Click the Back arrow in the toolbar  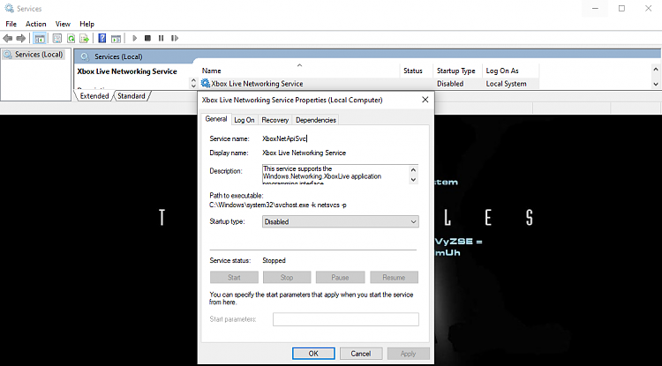8,39
